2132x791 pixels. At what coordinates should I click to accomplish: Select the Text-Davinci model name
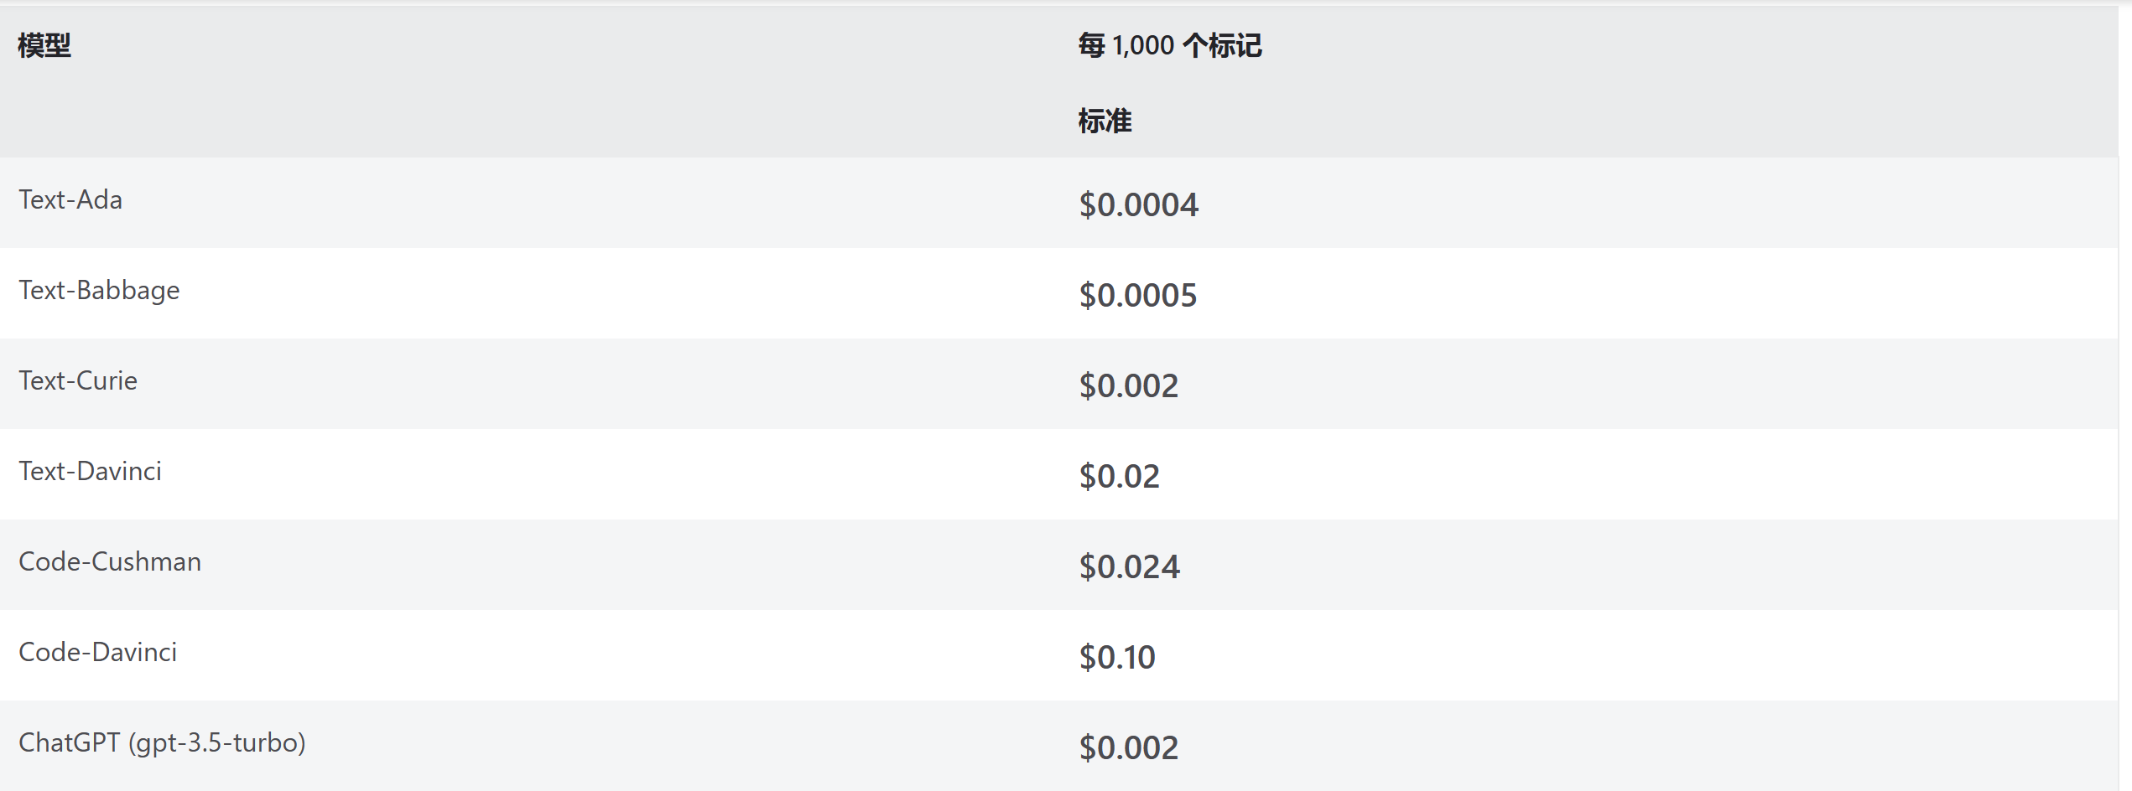click(90, 471)
